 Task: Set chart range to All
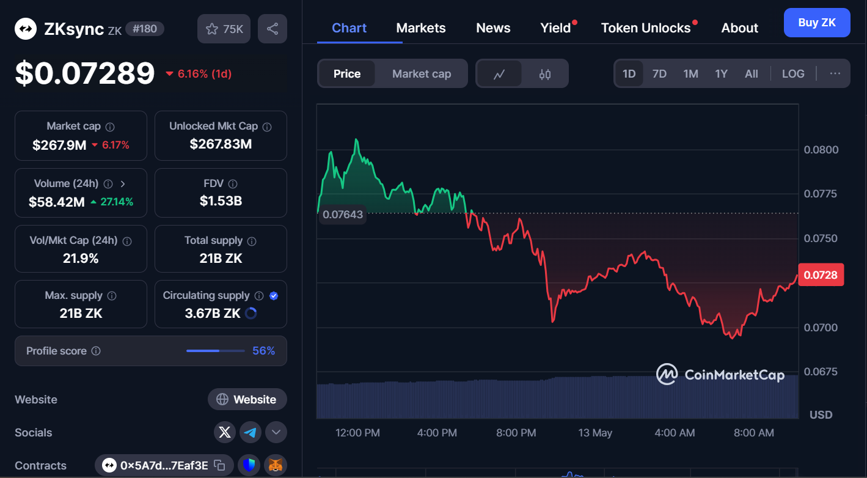pos(752,74)
